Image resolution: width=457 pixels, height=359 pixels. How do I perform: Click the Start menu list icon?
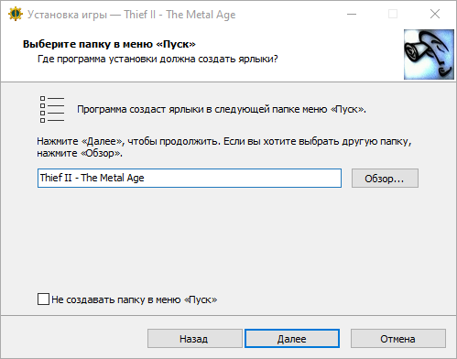(52, 109)
